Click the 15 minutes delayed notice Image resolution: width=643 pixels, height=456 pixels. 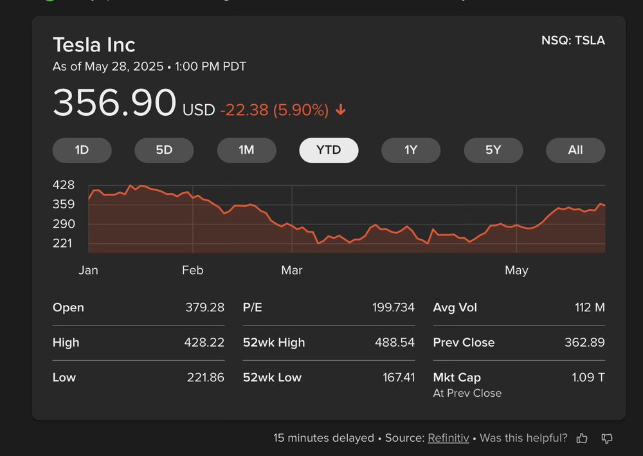(323, 438)
